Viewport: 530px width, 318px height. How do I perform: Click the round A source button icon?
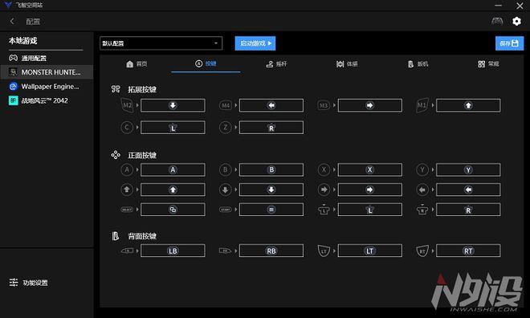tap(127, 169)
